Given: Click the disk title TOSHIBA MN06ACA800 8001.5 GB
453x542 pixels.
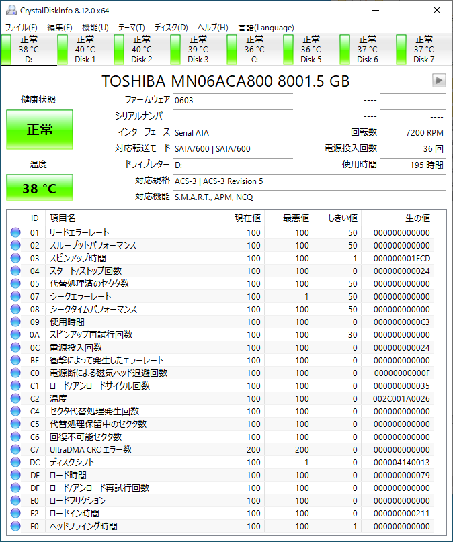Looking at the screenshot, I should [225, 81].
